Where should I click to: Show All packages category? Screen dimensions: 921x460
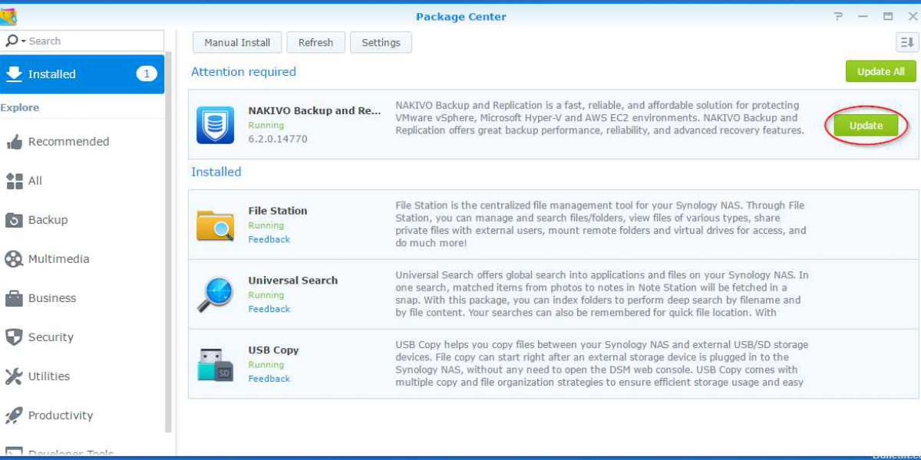pos(35,181)
